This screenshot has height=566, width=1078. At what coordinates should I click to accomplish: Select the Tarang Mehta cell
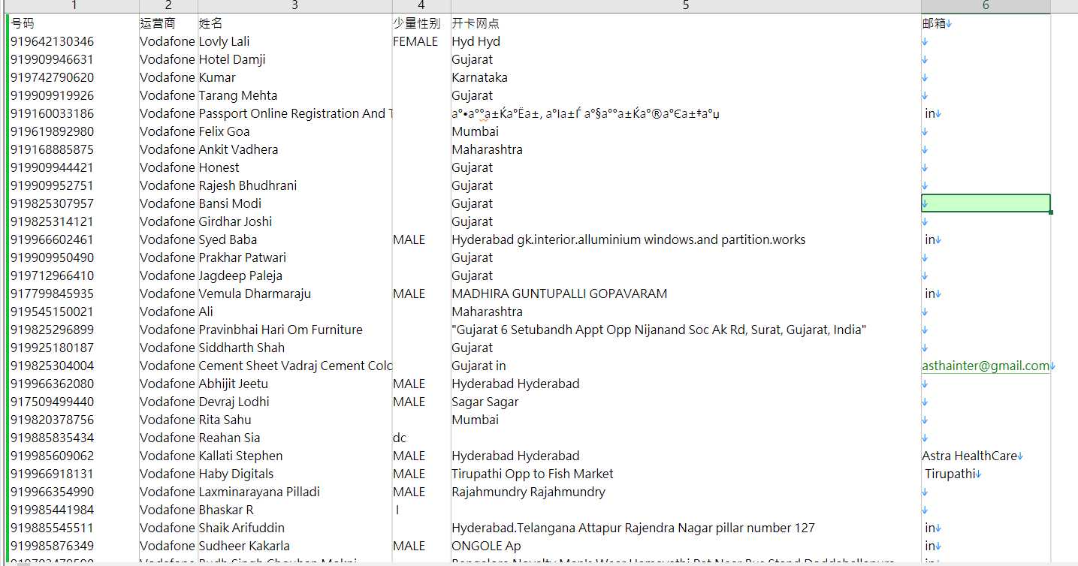(x=294, y=95)
